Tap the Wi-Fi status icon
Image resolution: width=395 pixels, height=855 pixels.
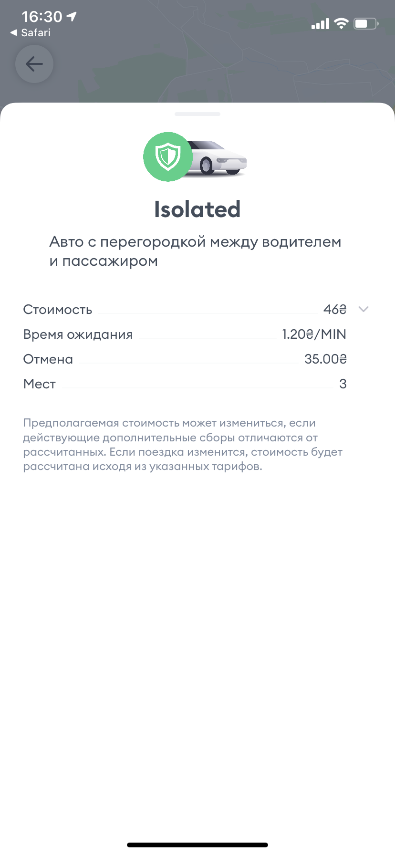pos(341,23)
